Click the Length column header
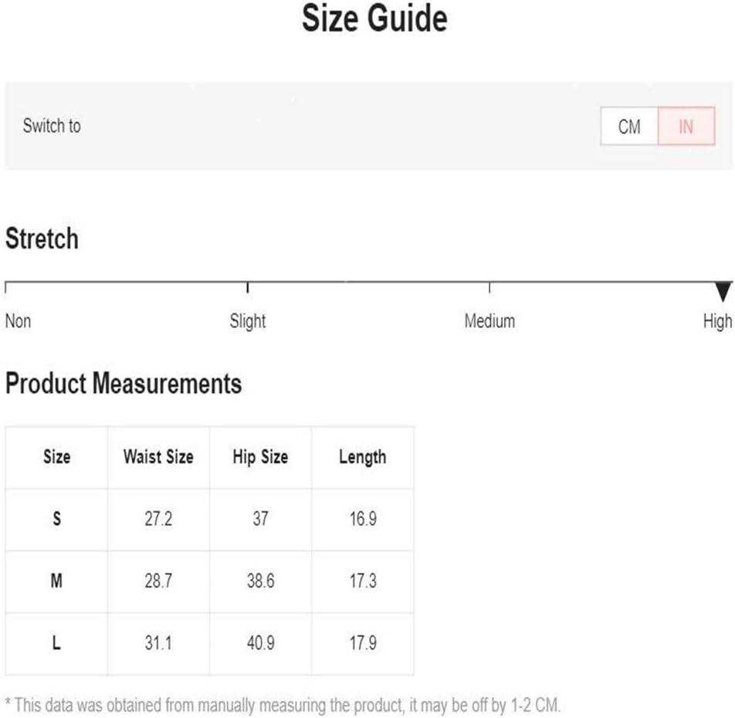Viewport: 735px width, 718px height. (x=363, y=457)
